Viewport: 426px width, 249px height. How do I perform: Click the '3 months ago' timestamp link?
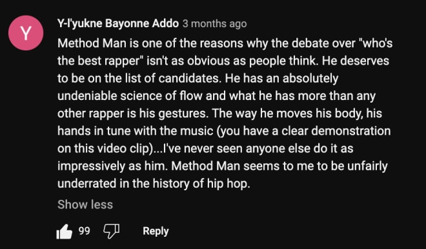click(215, 24)
